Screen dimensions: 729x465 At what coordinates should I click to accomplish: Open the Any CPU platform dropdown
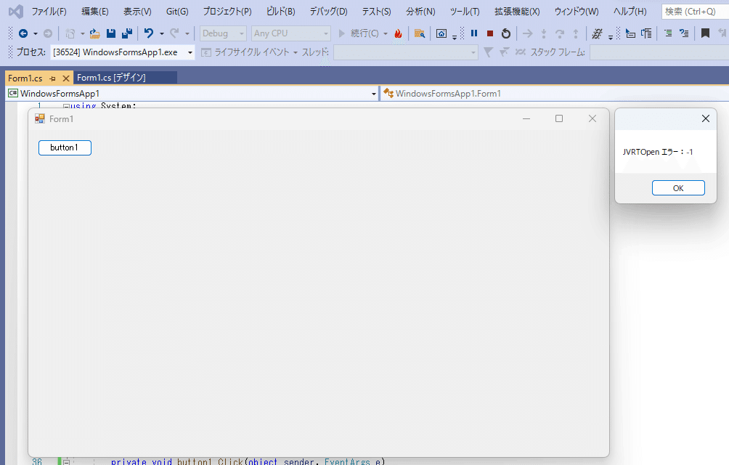click(x=290, y=33)
